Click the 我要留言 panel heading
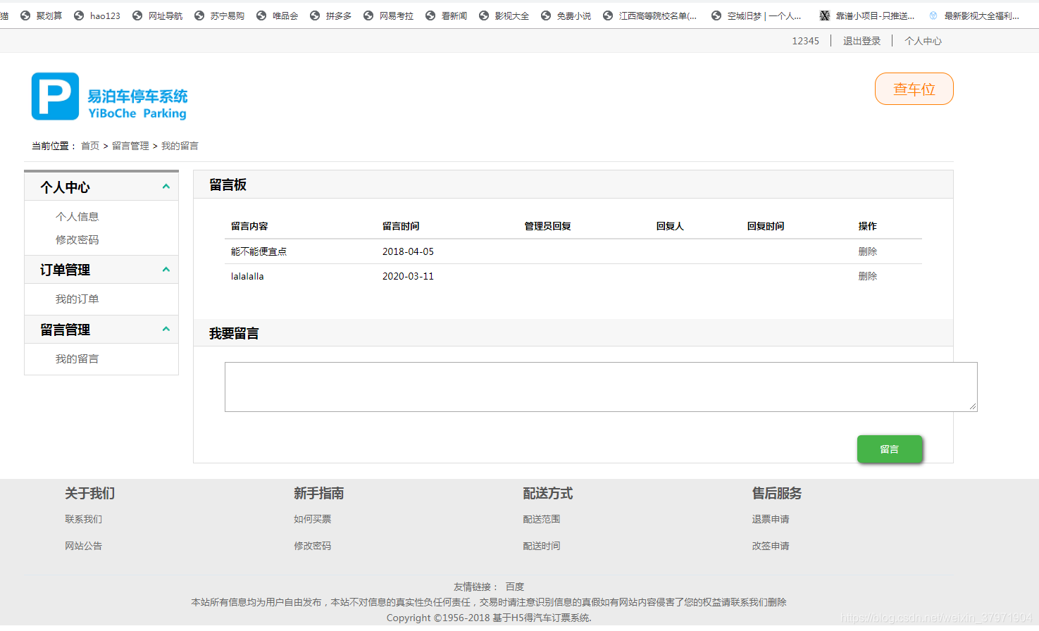 pos(234,333)
